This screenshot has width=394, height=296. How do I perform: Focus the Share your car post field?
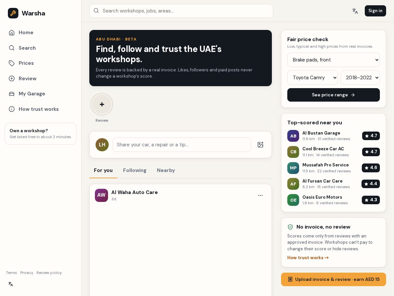[x=182, y=145]
